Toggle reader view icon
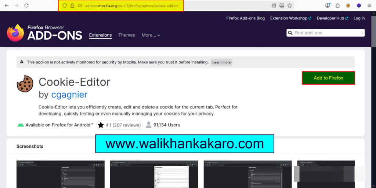376x188 pixels. click(x=274, y=5)
